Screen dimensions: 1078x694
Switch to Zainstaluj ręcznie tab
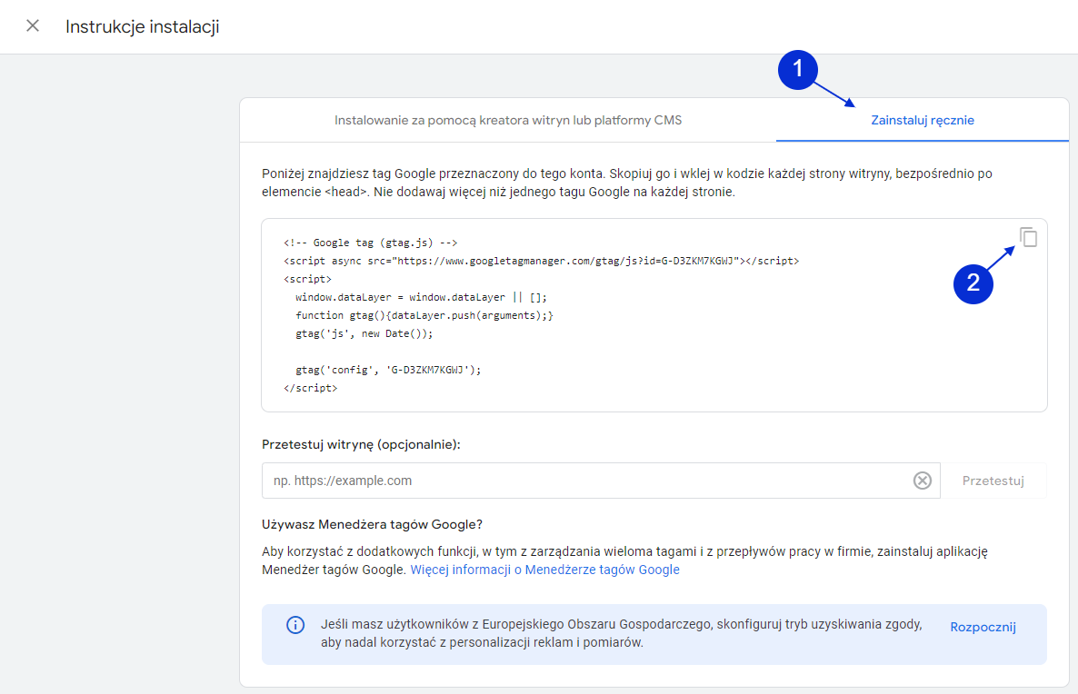pos(922,120)
